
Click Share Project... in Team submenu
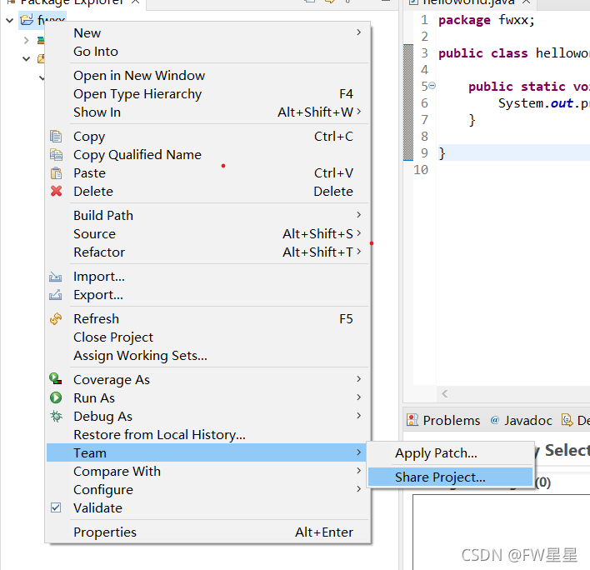450,477
